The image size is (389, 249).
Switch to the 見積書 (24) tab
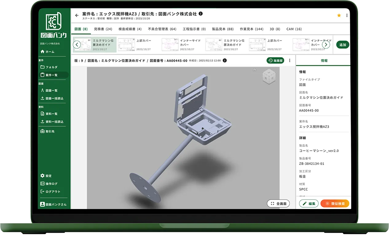pos(103,29)
